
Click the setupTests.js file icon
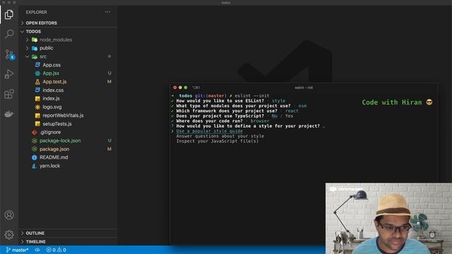pos(37,124)
